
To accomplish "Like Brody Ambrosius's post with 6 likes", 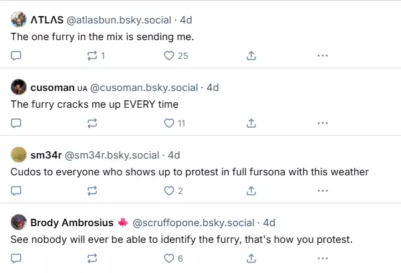I will tap(173, 258).
